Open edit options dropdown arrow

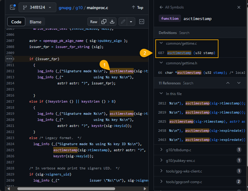tap(131, 22)
